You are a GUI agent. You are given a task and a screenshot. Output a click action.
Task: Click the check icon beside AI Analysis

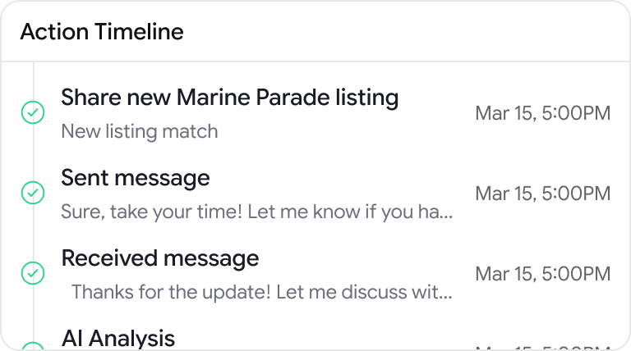click(x=32, y=347)
